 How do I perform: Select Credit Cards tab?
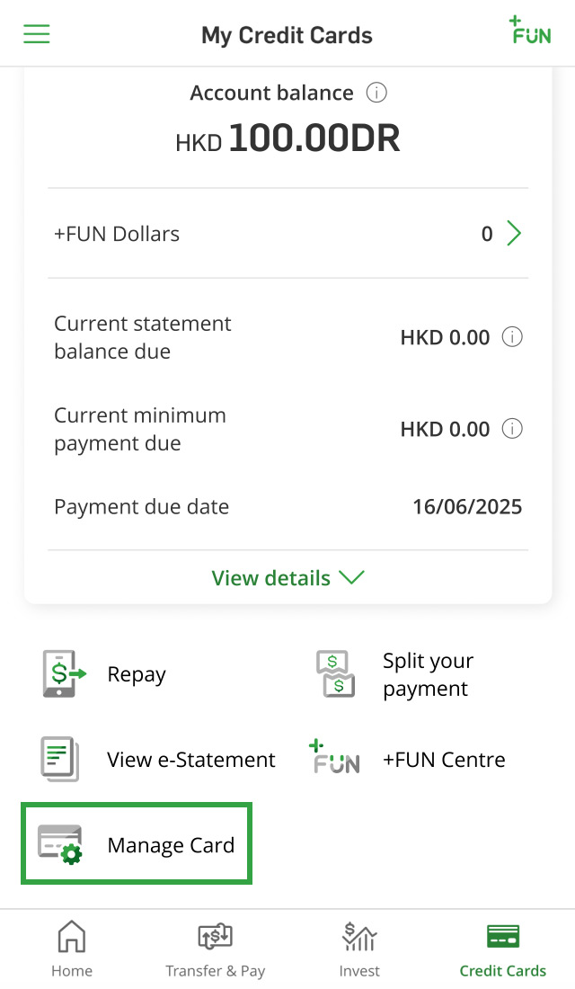503,949
